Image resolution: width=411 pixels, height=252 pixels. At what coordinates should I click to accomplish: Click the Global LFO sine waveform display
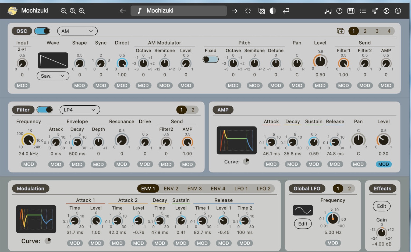[x=303, y=210]
